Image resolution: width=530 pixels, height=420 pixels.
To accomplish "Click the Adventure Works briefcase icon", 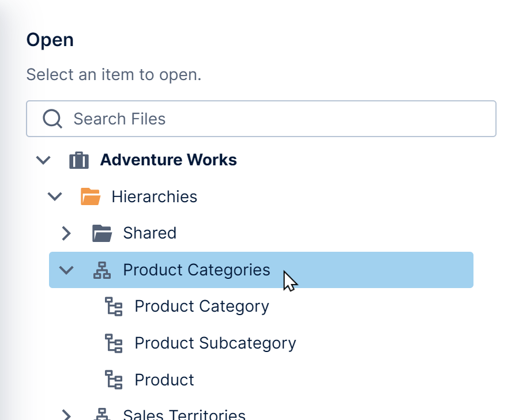I will click(x=79, y=160).
